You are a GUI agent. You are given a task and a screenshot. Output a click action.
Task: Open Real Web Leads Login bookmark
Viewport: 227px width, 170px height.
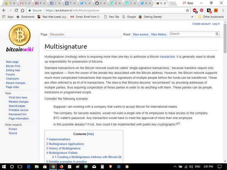tap(52, 17)
